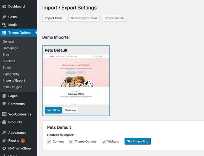Click the Import Code button
The width and height of the screenshot is (204, 156).
pyautogui.click(x=54, y=18)
